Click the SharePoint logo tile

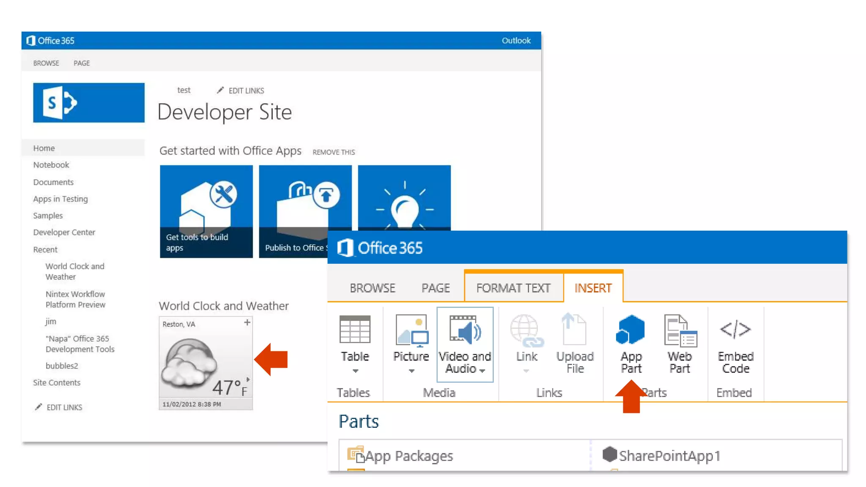pyautogui.click(x=89, y=103)
